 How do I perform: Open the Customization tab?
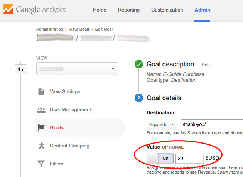tap(167, 10)
